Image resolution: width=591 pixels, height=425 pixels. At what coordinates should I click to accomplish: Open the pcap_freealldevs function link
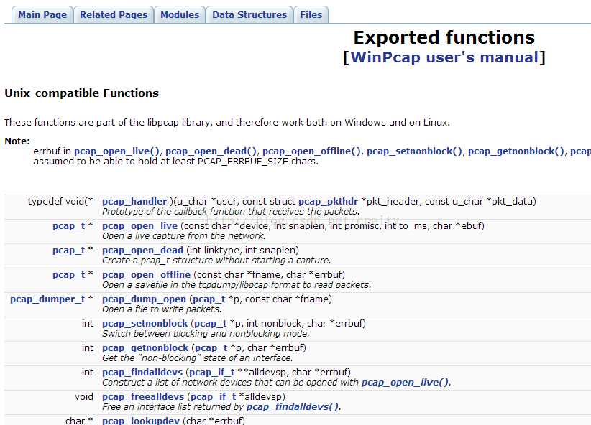pos(143,397)
